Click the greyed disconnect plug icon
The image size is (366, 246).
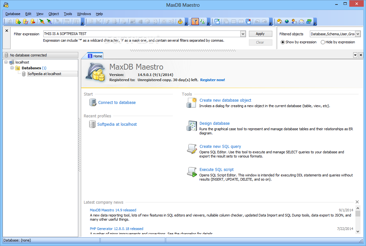[58, 22]
